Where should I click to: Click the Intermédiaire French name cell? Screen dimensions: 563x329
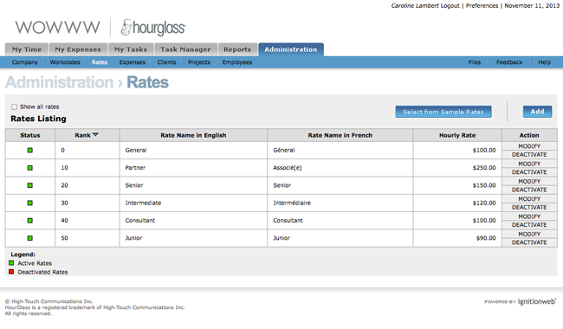tap(340, 203)
